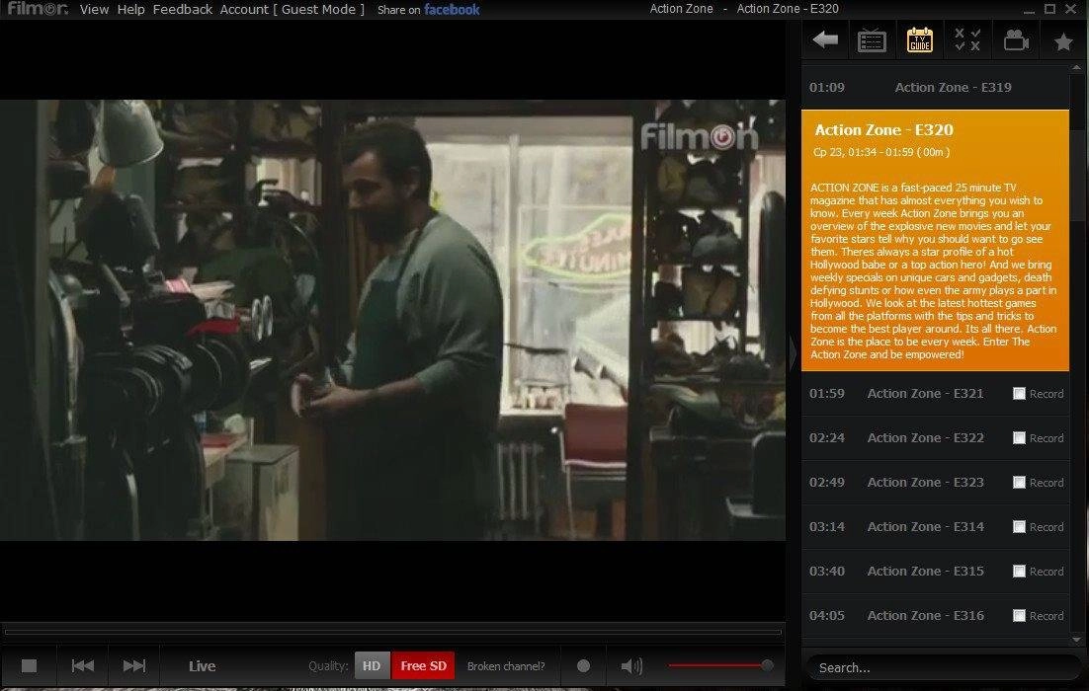1089x691 pixels.
Task: Collapse the side panel with the arrow handle
Action: tap(793, 352)
